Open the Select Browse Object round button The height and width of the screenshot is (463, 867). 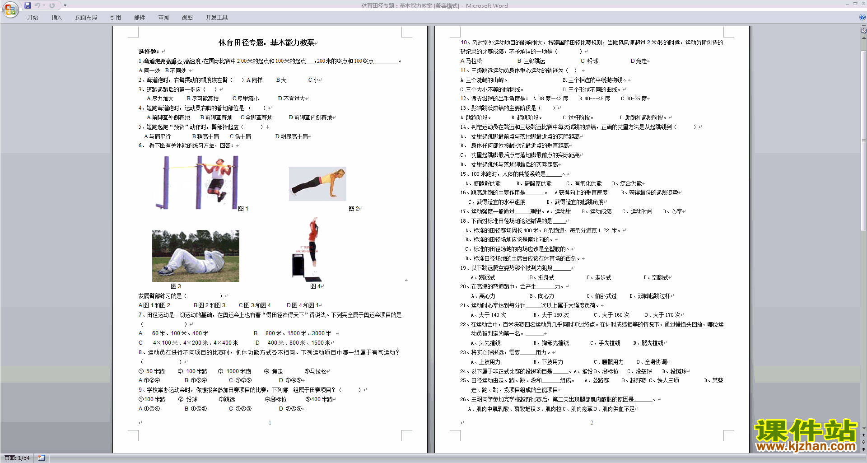(863, 442)
